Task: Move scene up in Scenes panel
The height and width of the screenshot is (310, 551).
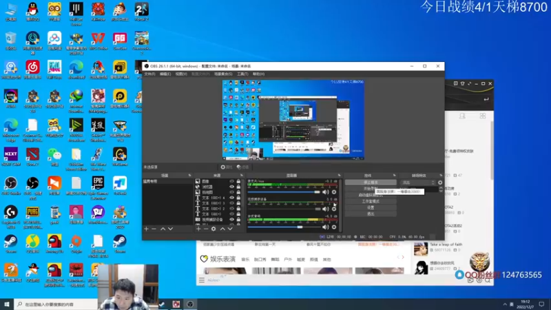Action: pyautogui.click(x=163, y=229)
